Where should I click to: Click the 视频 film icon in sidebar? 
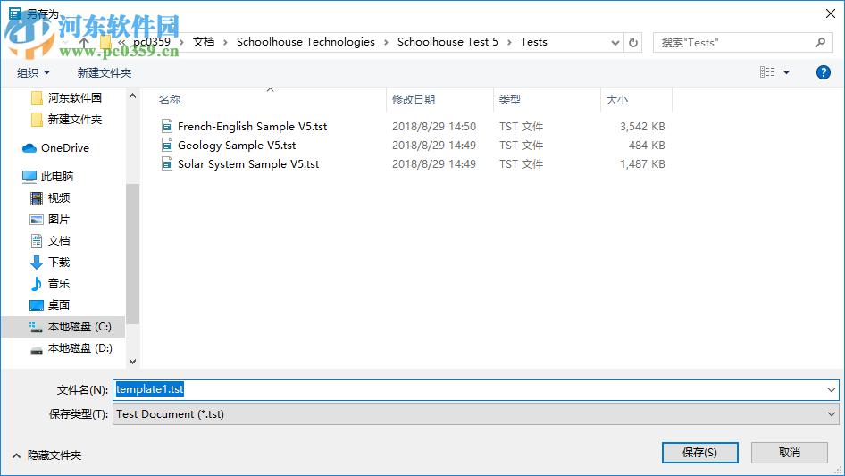click(x=36, y=198)
